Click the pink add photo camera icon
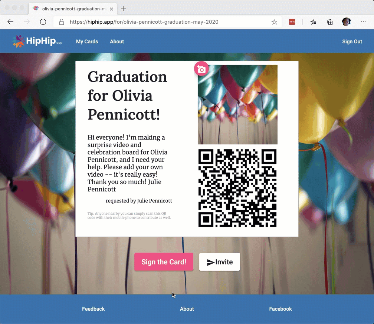This screenshot has width=374, height=324. point(201,69)
